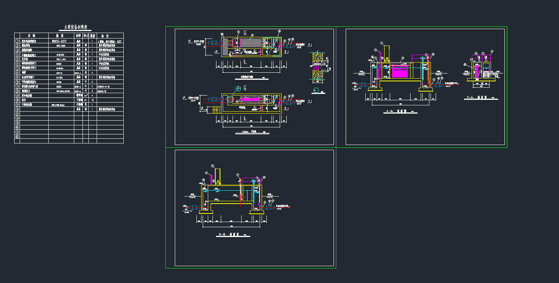The image size is (559, 283).
Task: Select the yellow staircase symbol in lower plan
Action: tap(215, 110)
